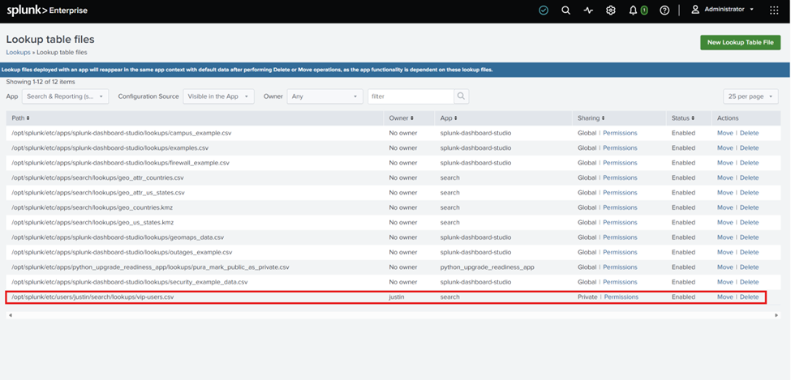Open the 25 per page dropdown
Image resolution: width=791 pixels, height=380 pixels.
[750, 96]
